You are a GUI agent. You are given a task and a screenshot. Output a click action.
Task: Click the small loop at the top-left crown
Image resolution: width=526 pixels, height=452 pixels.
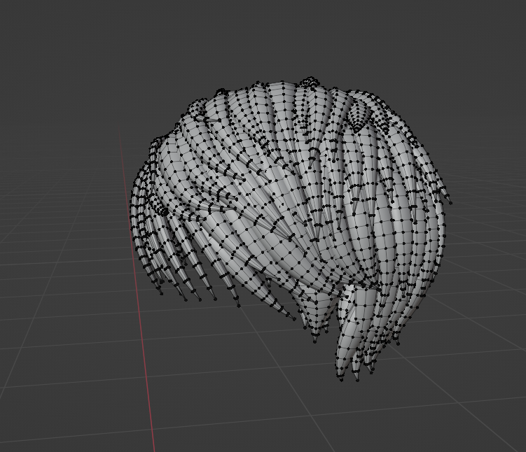[220, 92]
